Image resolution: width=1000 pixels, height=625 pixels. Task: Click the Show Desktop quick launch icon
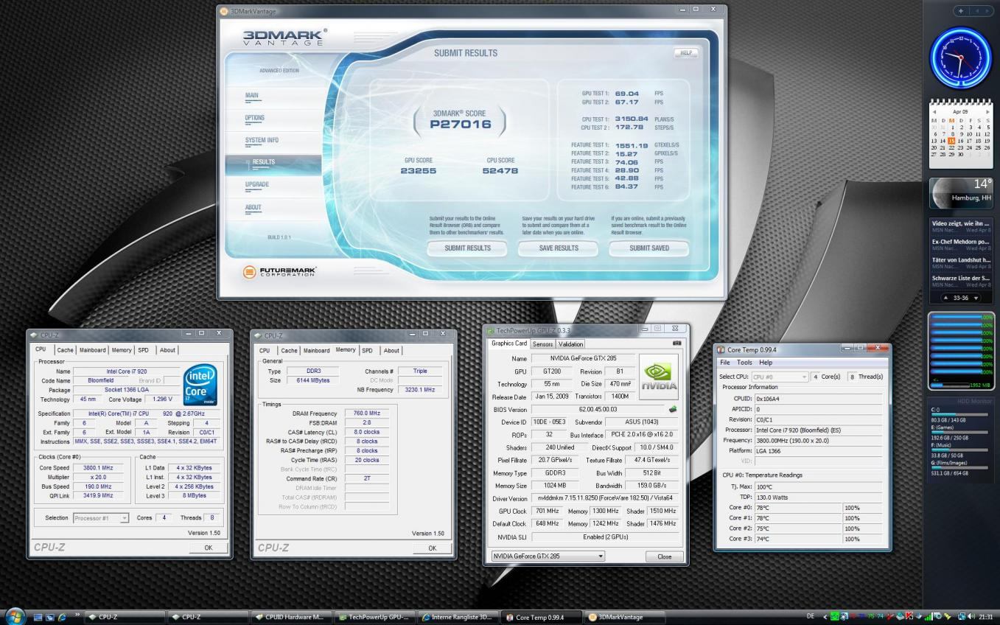pos(39,617)
